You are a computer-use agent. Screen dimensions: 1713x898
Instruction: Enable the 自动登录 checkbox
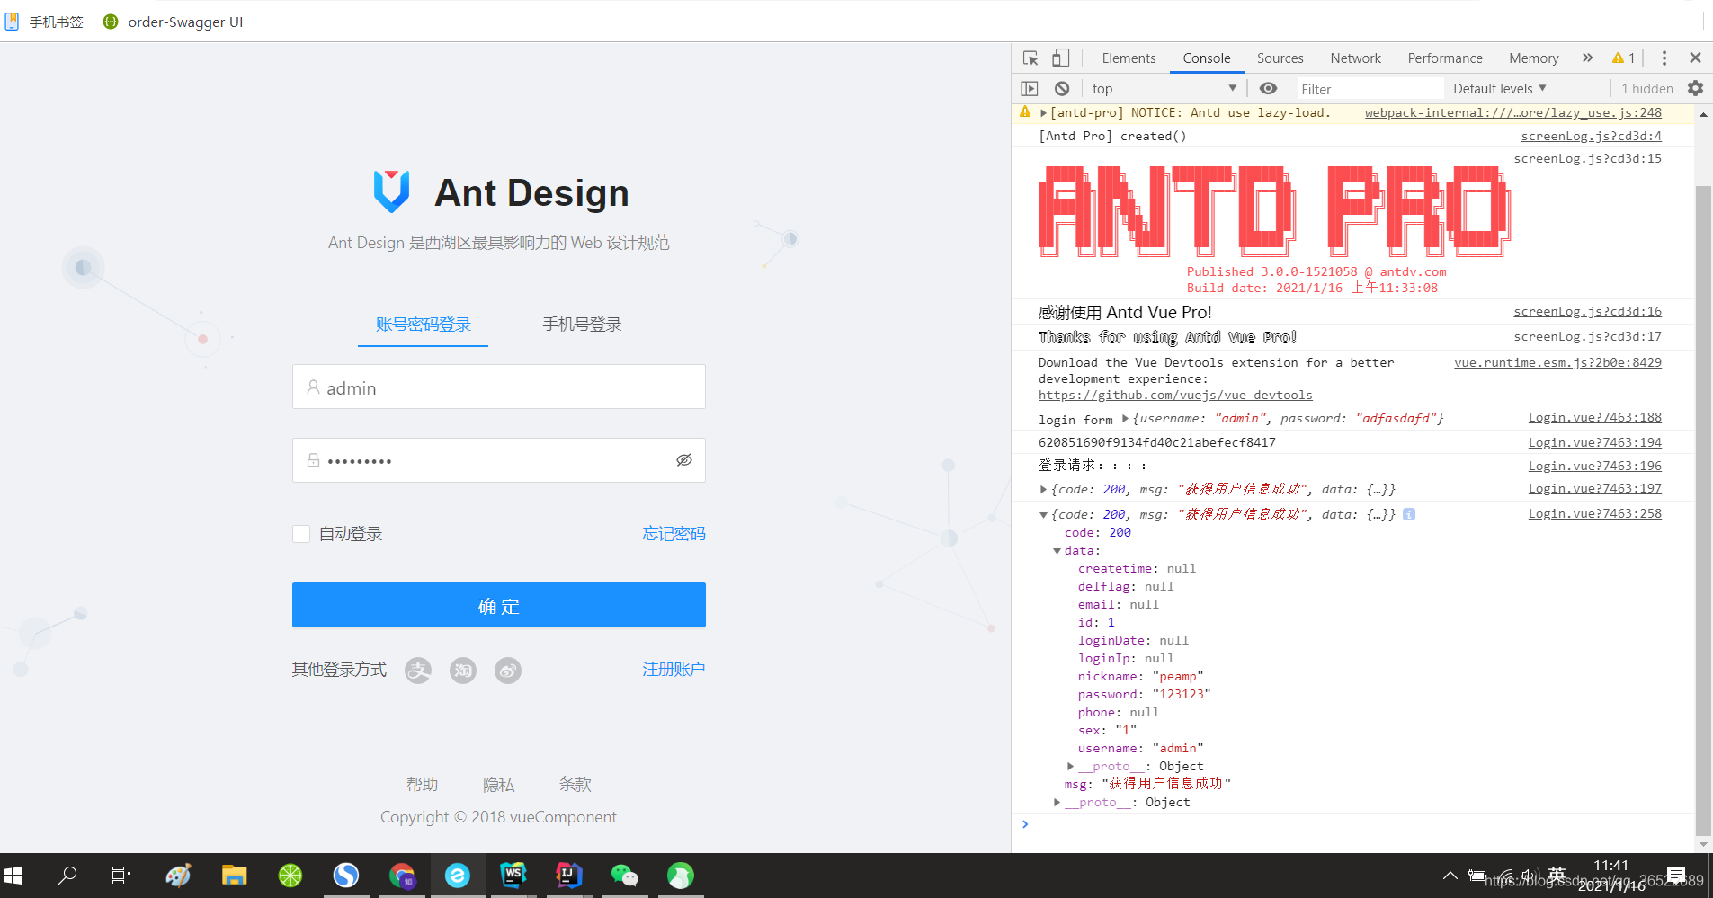tap(301, 534)
